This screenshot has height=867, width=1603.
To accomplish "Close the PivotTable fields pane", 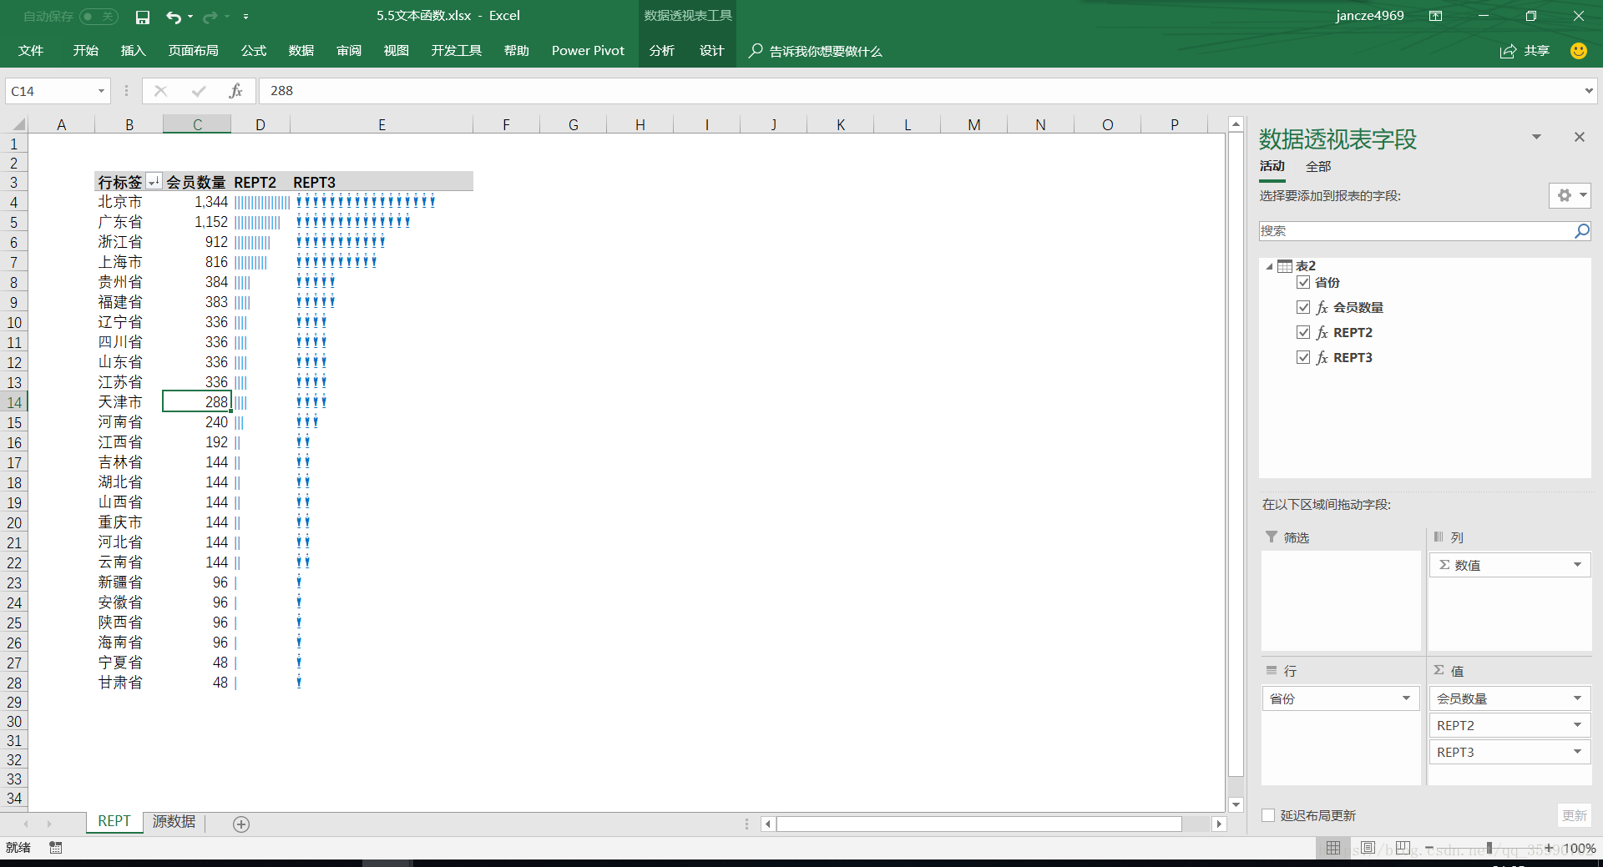I will [x=1579, y=137].
